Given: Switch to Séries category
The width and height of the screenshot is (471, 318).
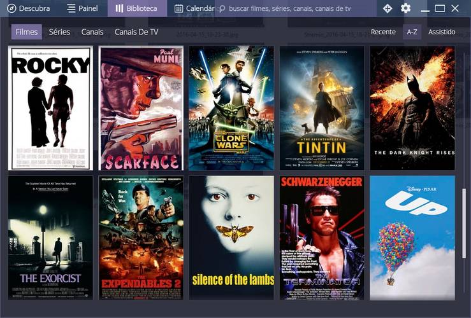Looking at the screenshot, I should (59, 32).
